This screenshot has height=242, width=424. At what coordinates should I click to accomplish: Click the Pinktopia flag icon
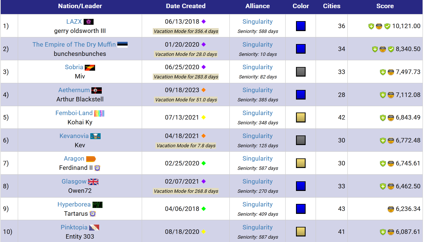coord(94,228)
